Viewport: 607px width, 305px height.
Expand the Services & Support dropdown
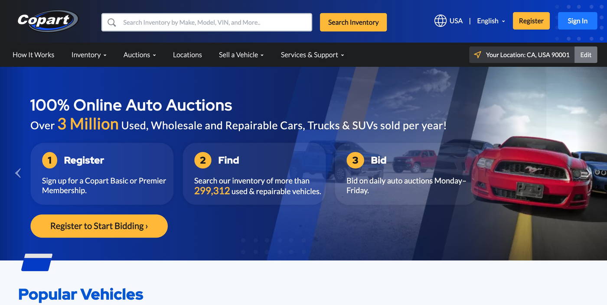[x=312, y=55]
